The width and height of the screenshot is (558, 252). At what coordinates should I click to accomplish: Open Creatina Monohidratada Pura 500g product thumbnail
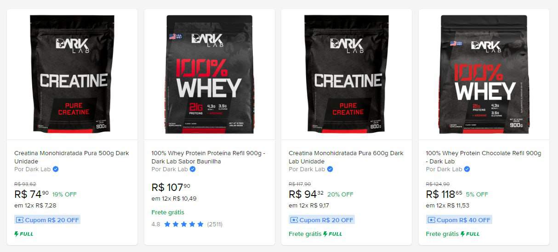pyautogui.click(x=72, y=74)
